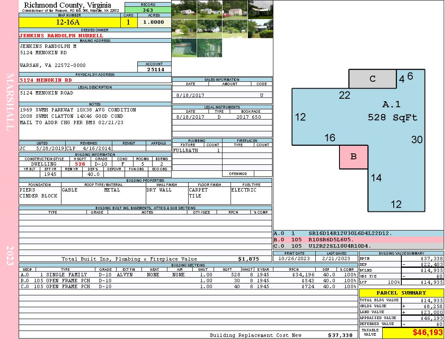Select pink section B in the building sketch
Viewport: 445px width, 339px height.
tap(353, 157)
